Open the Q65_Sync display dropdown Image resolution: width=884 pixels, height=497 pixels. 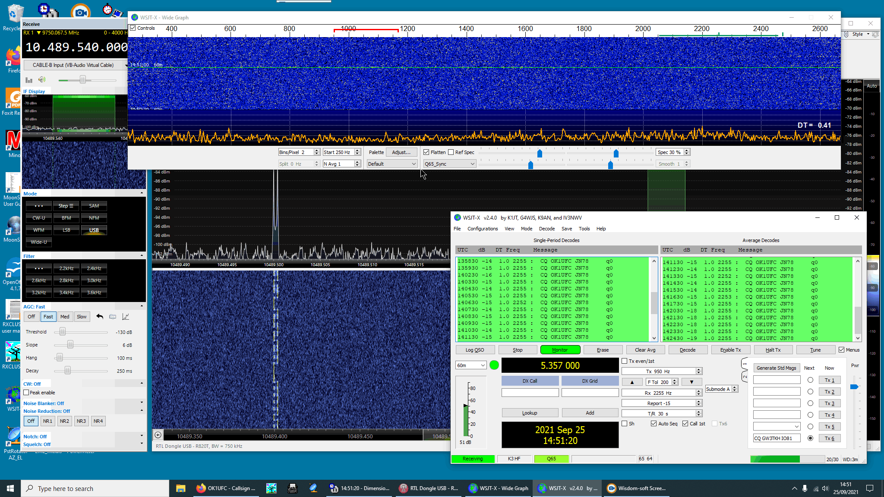click(x=449, y=164)
